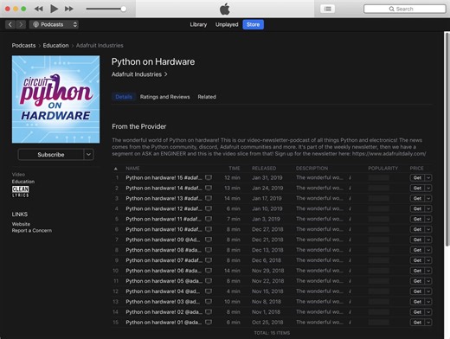Screen dimensions: 450x339
Task: Click video icon for episode 11
Action: [x=209, y=219]
